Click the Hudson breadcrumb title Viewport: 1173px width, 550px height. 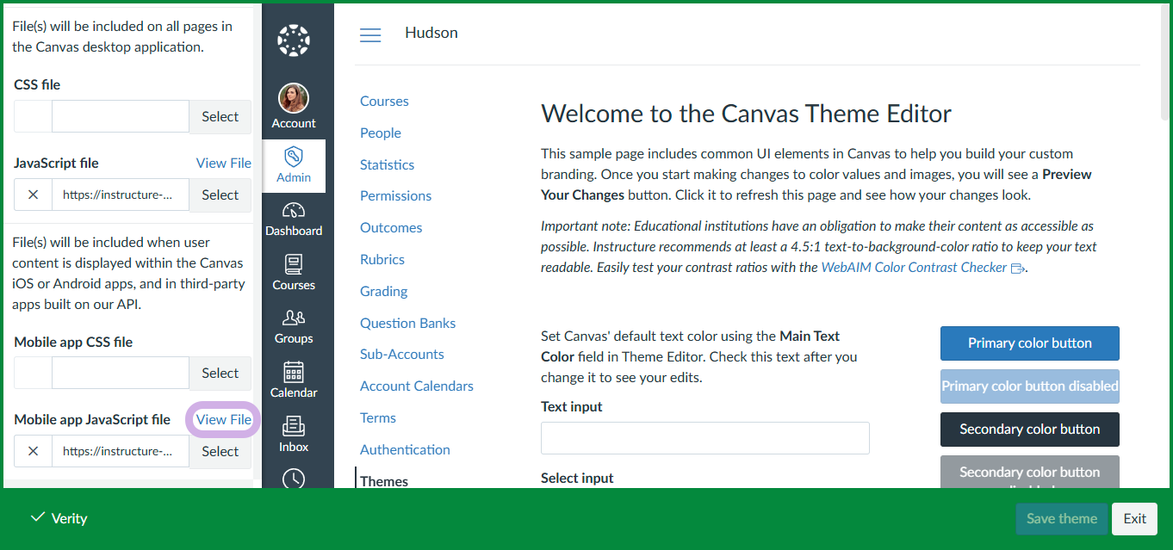431,33
